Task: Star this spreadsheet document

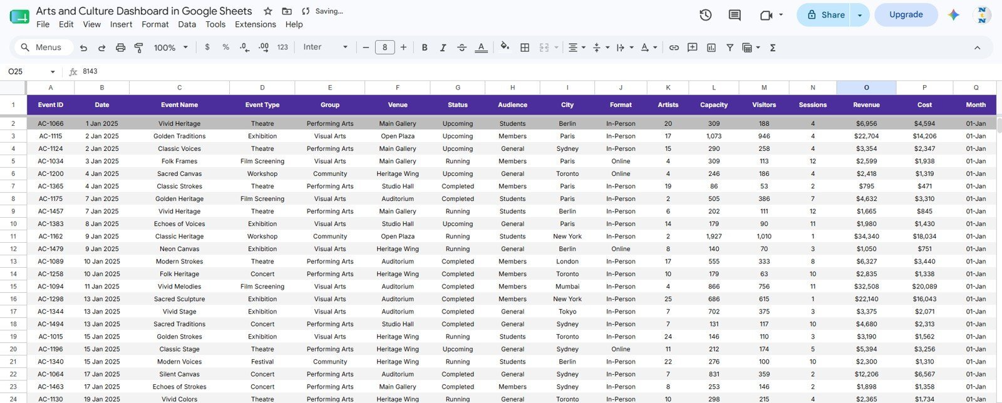Action: (x=268, y=11)
